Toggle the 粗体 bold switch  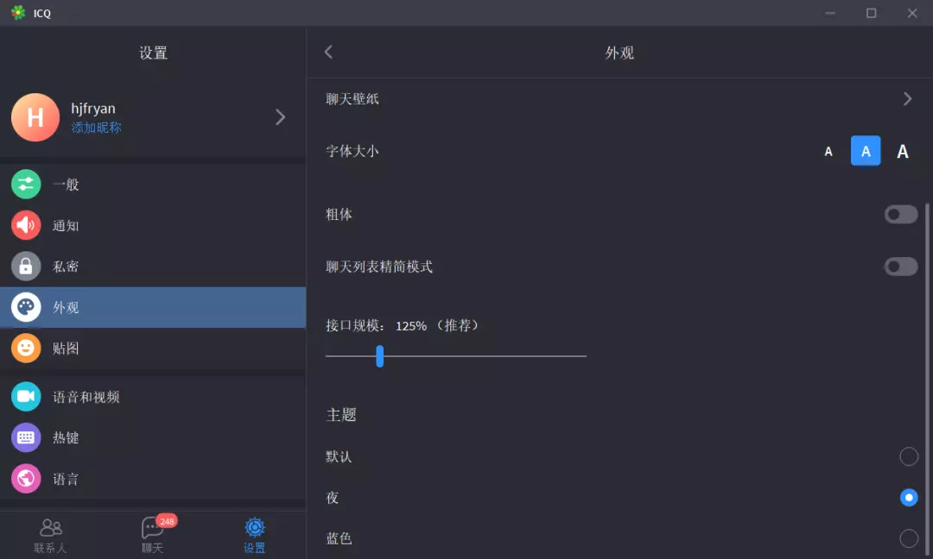901,215
